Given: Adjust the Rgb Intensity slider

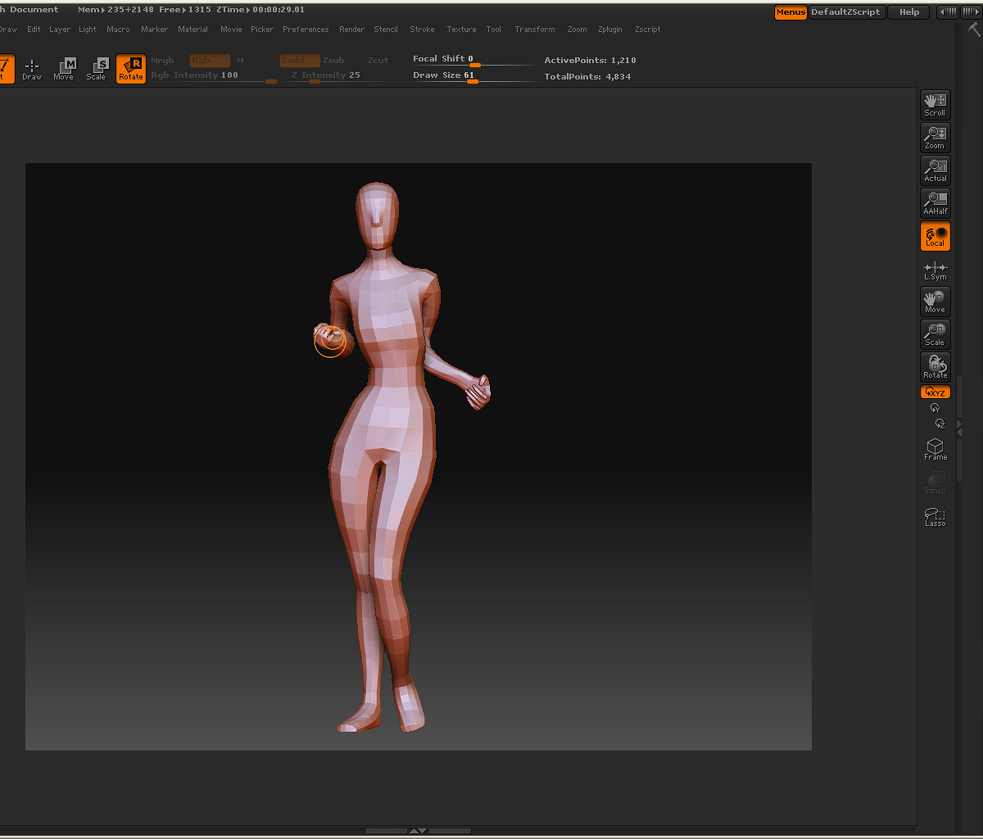Looking at the screenshot, I should point(214,76).
